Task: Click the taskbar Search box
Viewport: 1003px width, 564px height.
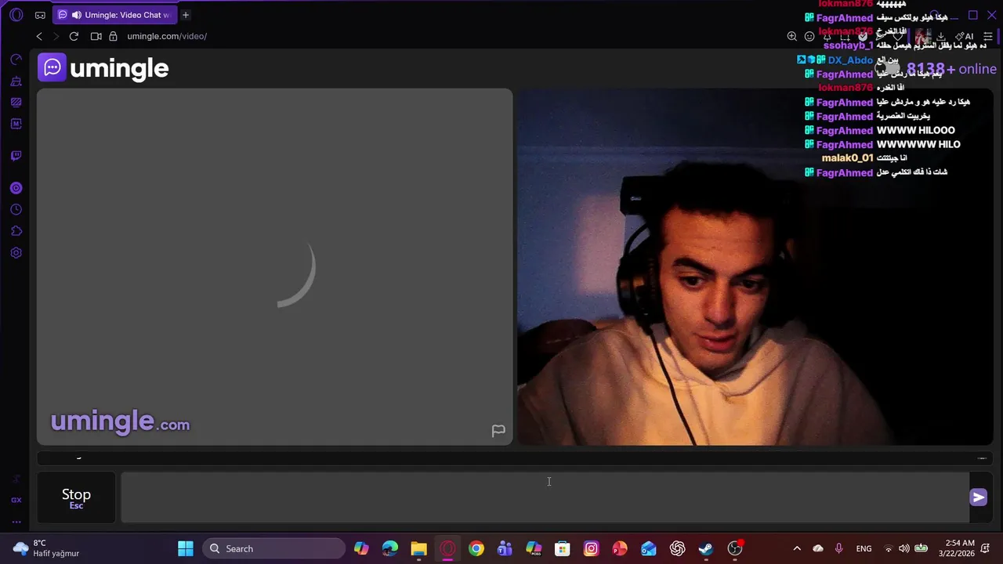Action: [273, 548]
